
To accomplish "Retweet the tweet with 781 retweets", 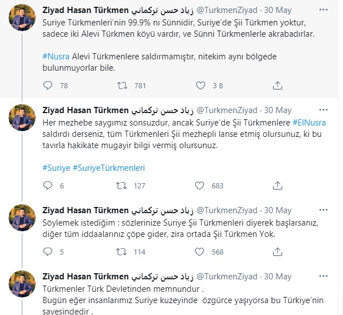I will pyautogui.click(x=121, y=86).
